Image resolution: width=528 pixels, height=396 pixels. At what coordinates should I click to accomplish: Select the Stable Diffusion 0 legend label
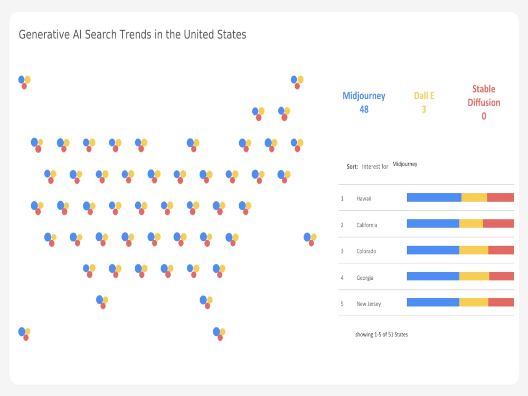(484, 102)
